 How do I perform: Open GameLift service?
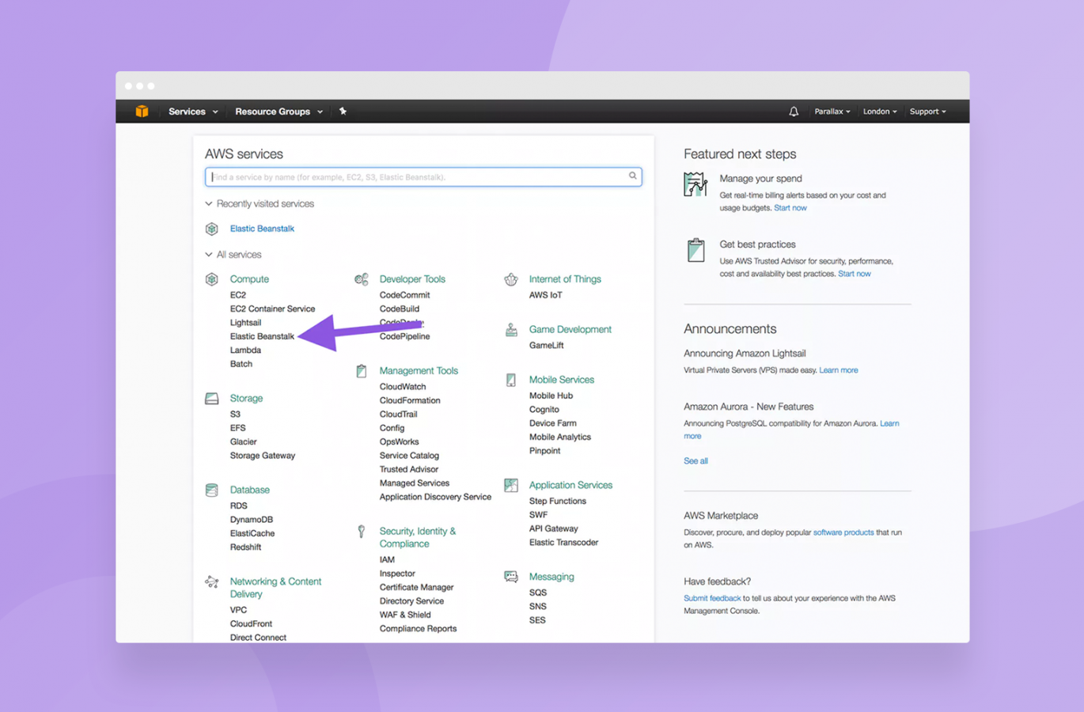click(547, 346)
